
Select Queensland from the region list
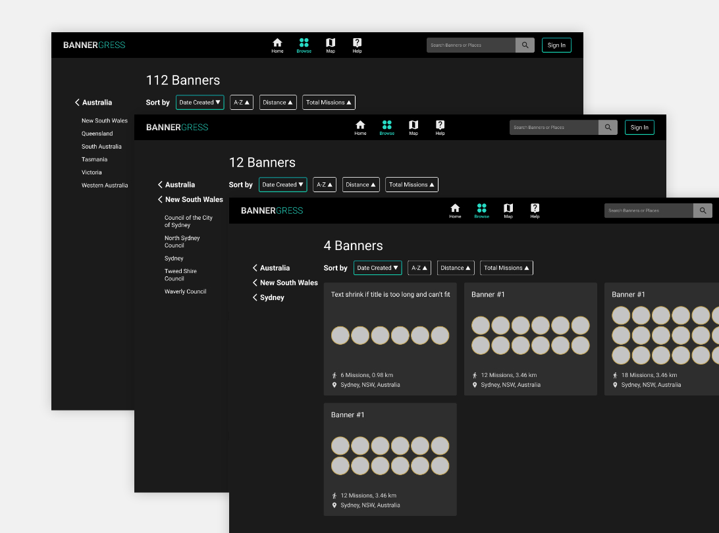[x=97, y=134]
